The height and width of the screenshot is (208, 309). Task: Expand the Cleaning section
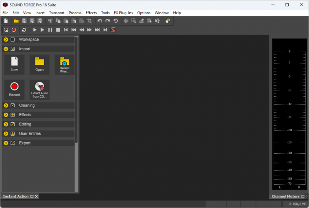pyautogui.click(x=6, y=106)
